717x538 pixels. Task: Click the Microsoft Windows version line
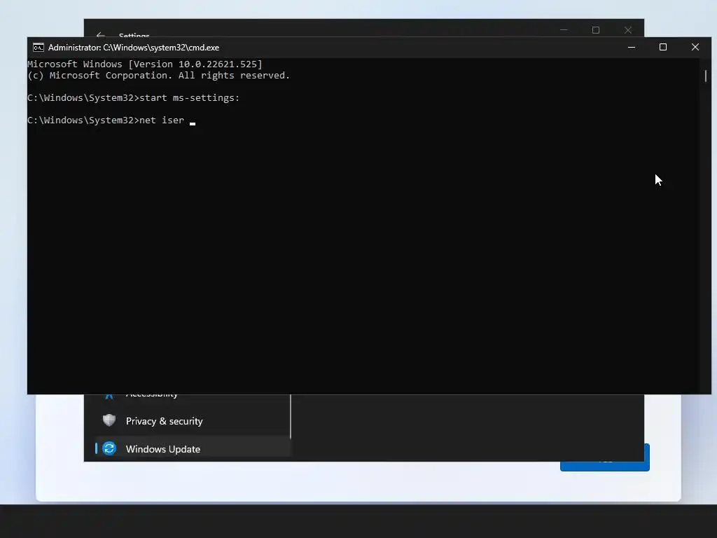[145, 64]
